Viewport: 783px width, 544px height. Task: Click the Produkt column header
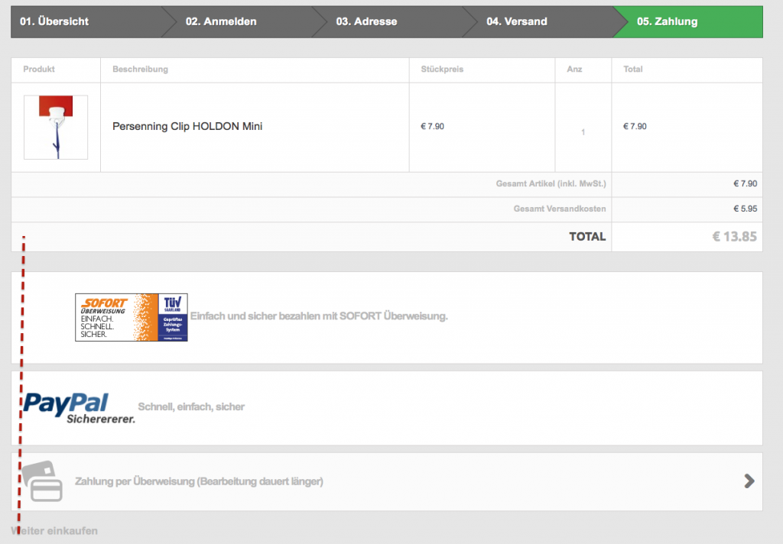(x=39, y=70)
